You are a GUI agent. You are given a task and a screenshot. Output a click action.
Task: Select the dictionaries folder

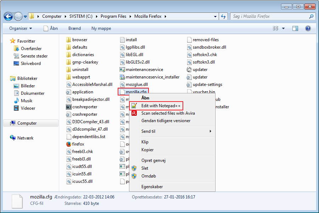tap(80, 55)
